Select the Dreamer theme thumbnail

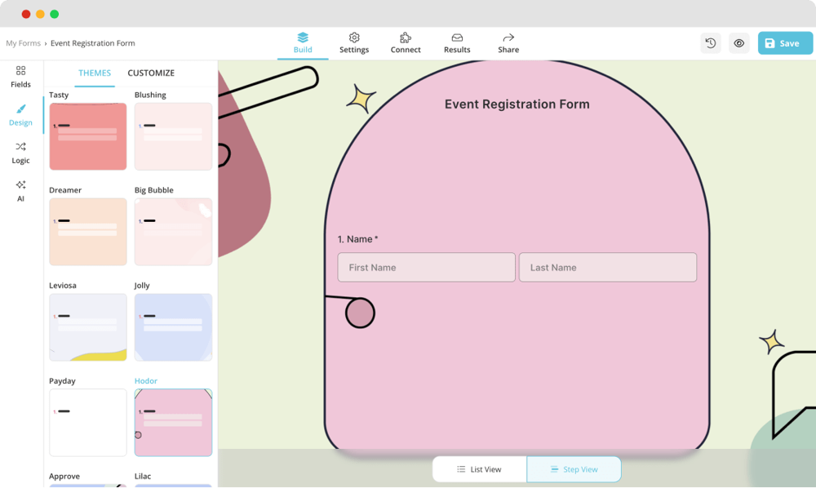tap(88, 232)
